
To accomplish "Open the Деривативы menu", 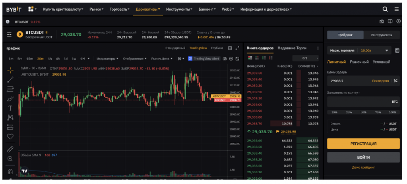I will point(148,9).
